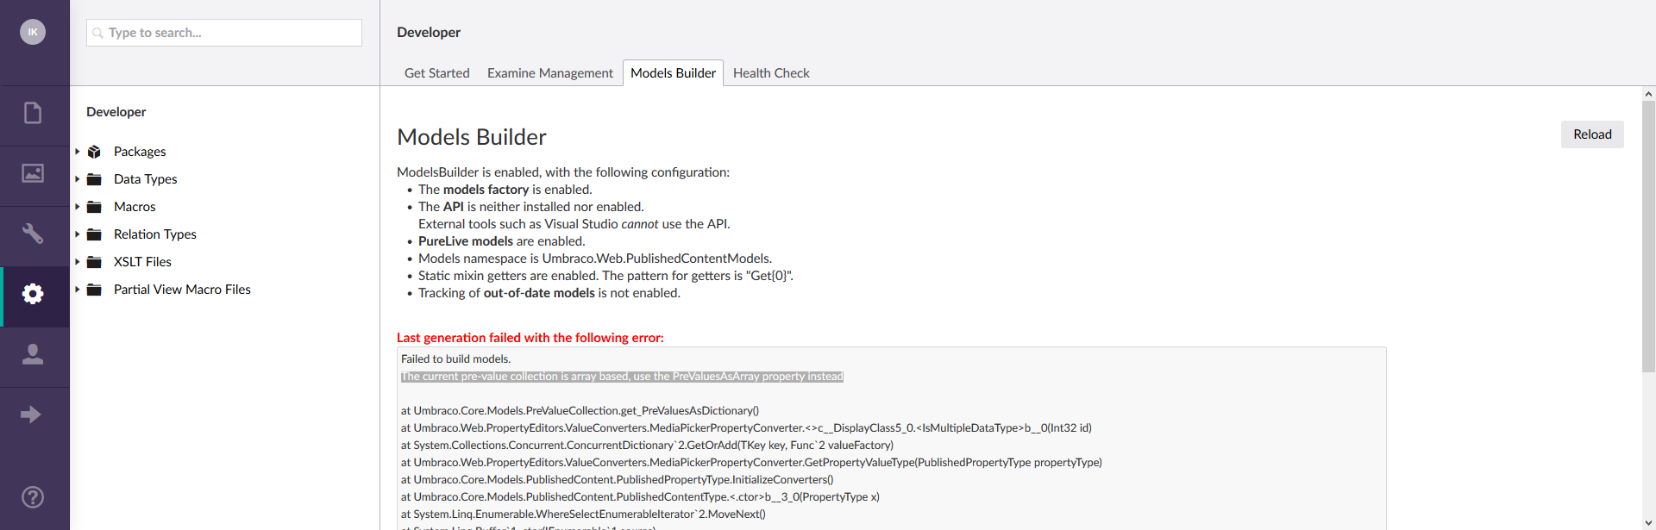
Task: Click the 'Static mixin getters are enabled' line
Action: pos(605,276)
